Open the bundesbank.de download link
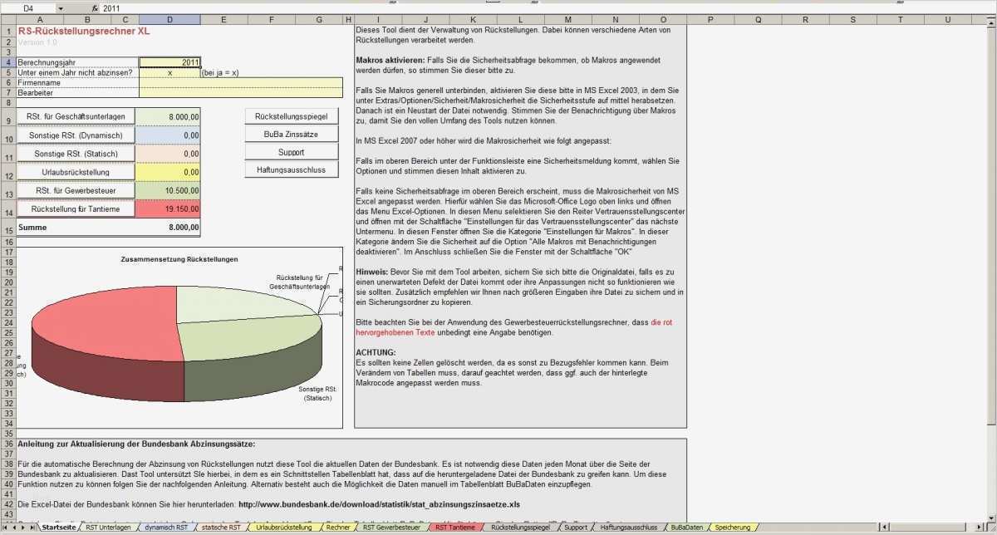Viewport: 997px width, 535px height. [379, 504]
